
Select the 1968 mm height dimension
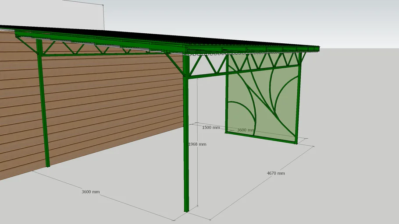(197, 144)
